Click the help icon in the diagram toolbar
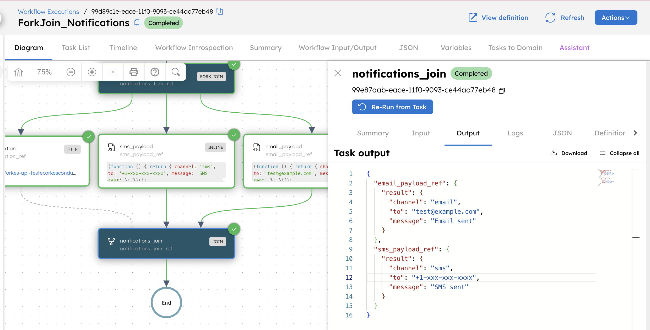The height and width of the screenshot is (330, 650). 155,72
